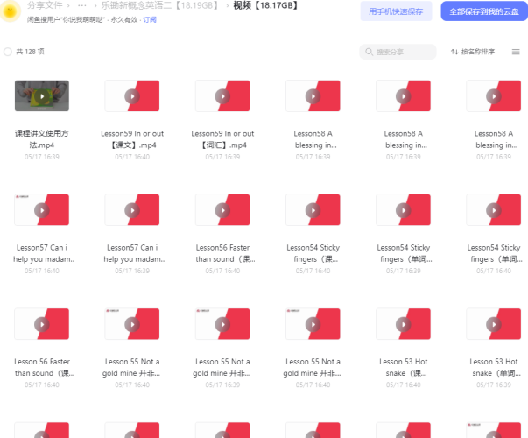Click the 用手机快速保存 button
This screenshot has width=528, height=438.
396,11
